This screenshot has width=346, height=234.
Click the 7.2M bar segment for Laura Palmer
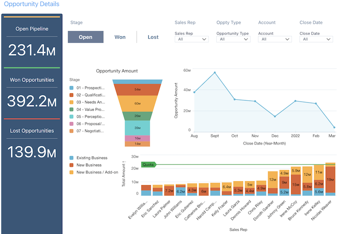[169, 190]
